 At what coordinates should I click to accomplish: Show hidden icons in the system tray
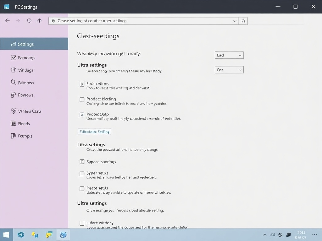point(264,234)
